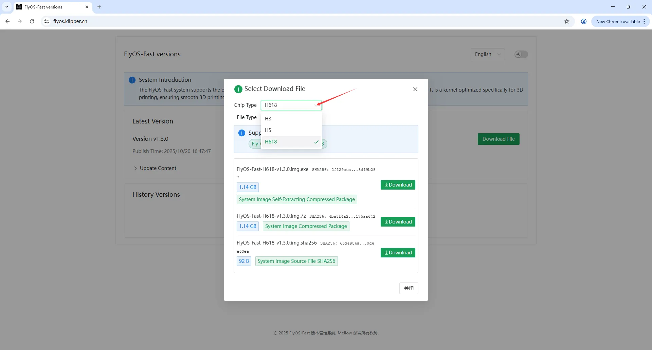652x350 pixels.
Task: Download the FlyOS img.7z compressed package
Action: pyautogui.click(x=398, y=222)
